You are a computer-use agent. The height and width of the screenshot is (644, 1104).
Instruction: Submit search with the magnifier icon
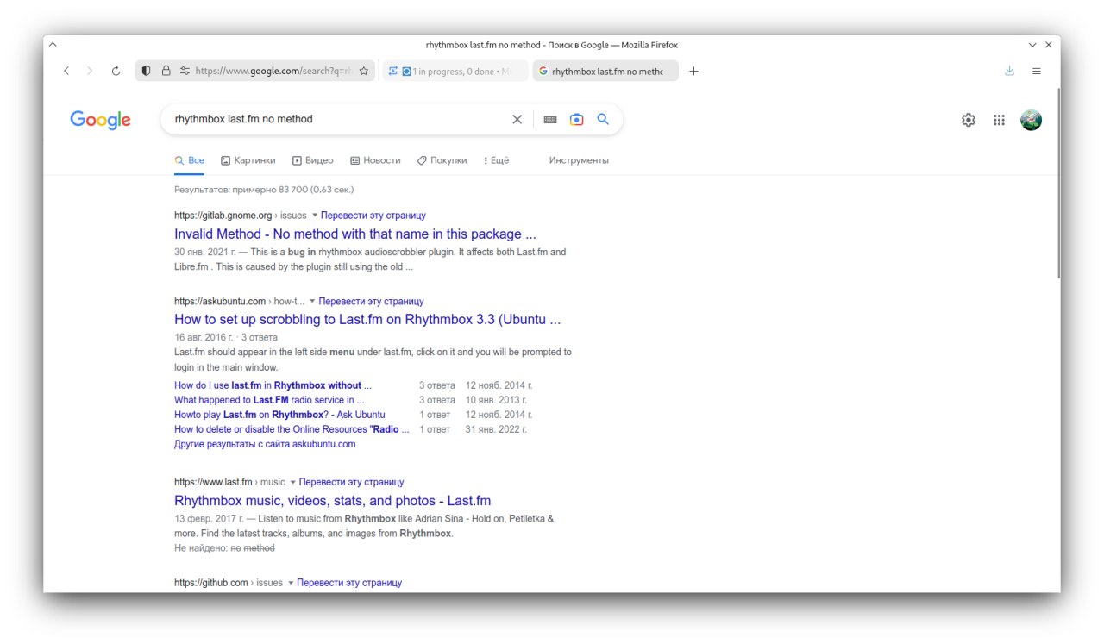(x=603, y=120)
